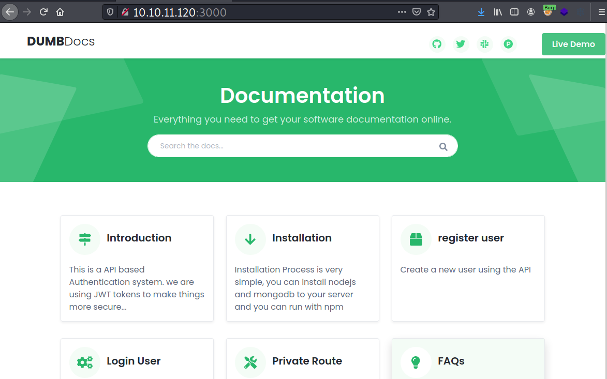Reload the current page
This screenshot has width=607, height=379.
[x=43, y=12]
